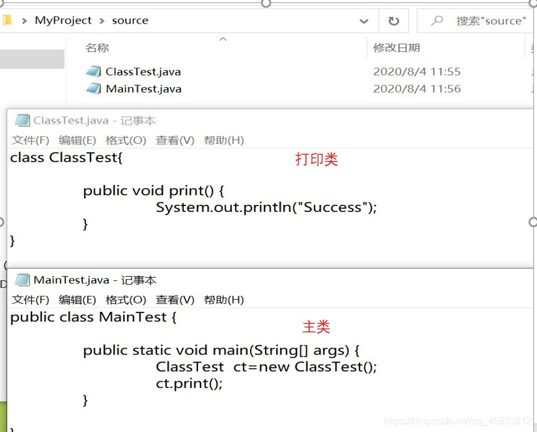Click the MyProject breadcrumb

coord(63,20)
